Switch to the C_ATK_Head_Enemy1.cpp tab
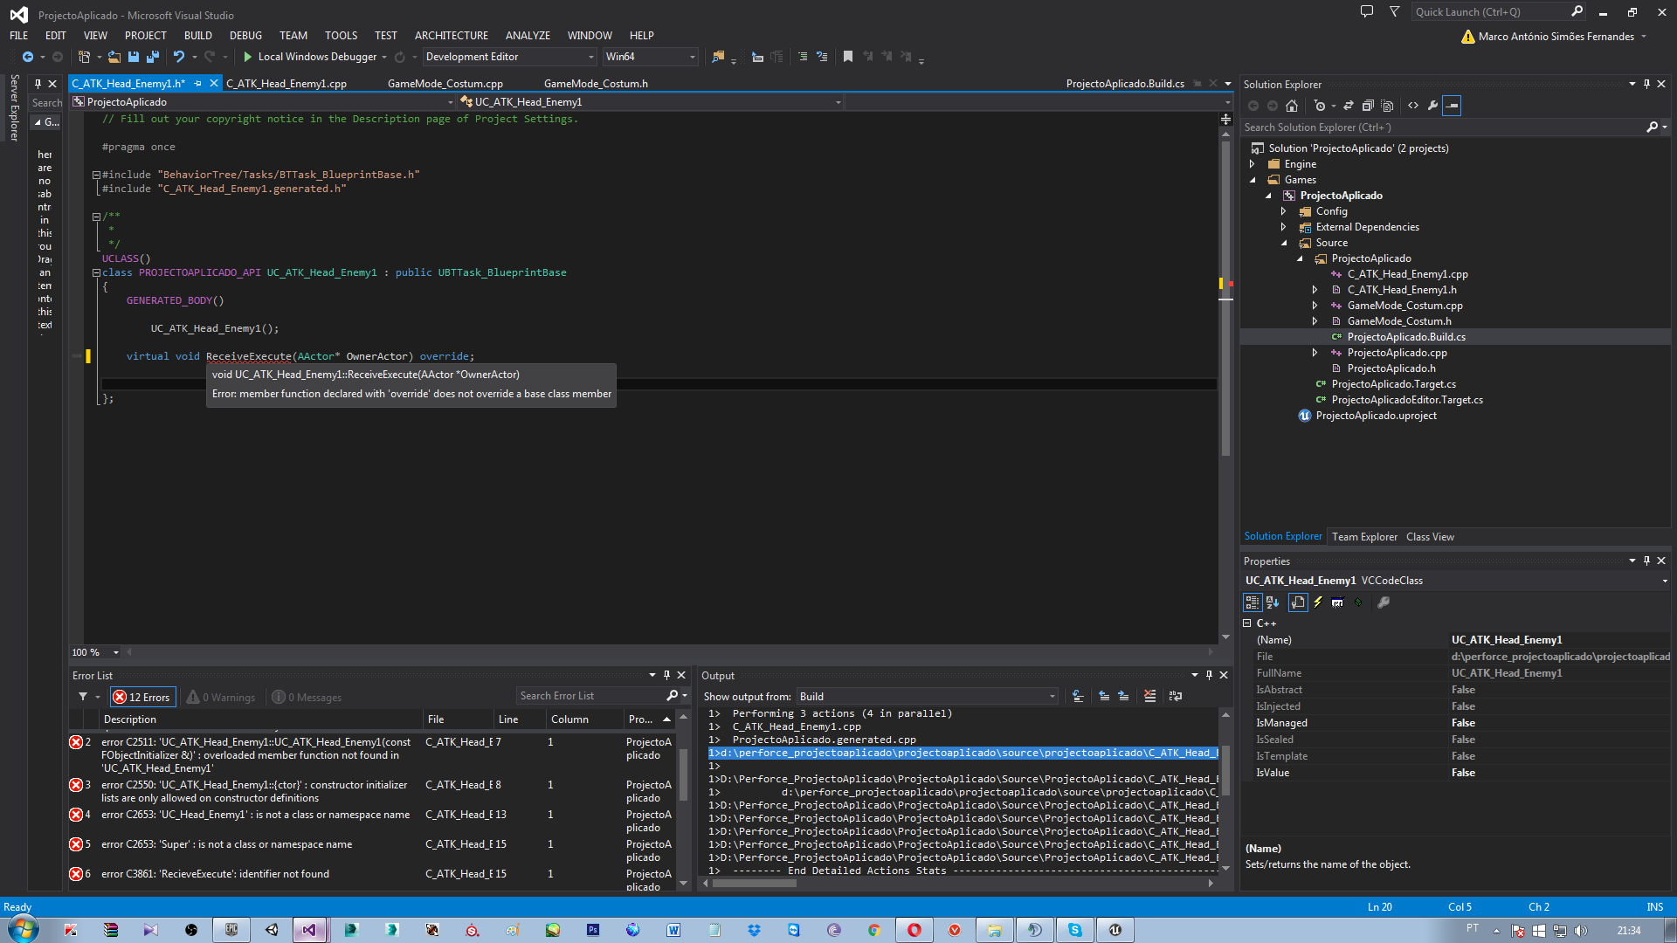 pyautogui.click(x=286, y=84)
